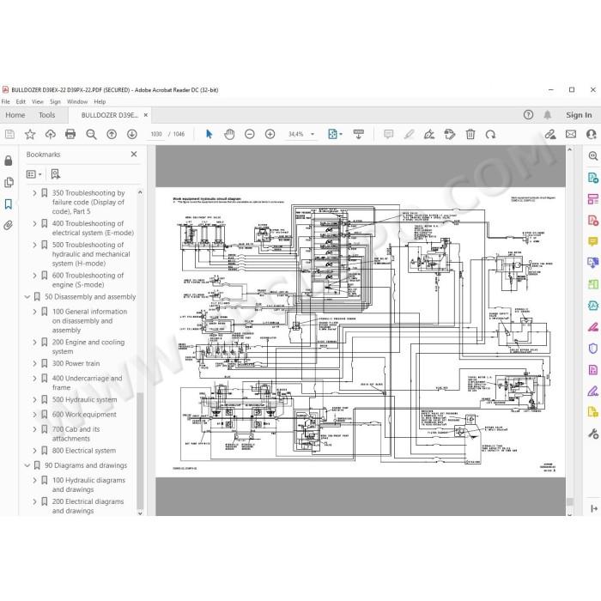Viewport: 601px width, 601px height.
Task: Go to previous page arrow
Action: tap(112, 134)
